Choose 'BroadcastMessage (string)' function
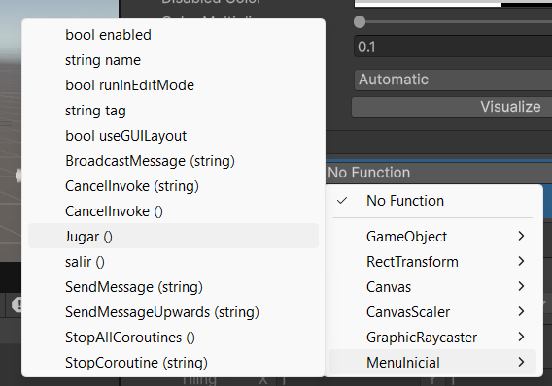552x386 pixels. tap(173, 161)
